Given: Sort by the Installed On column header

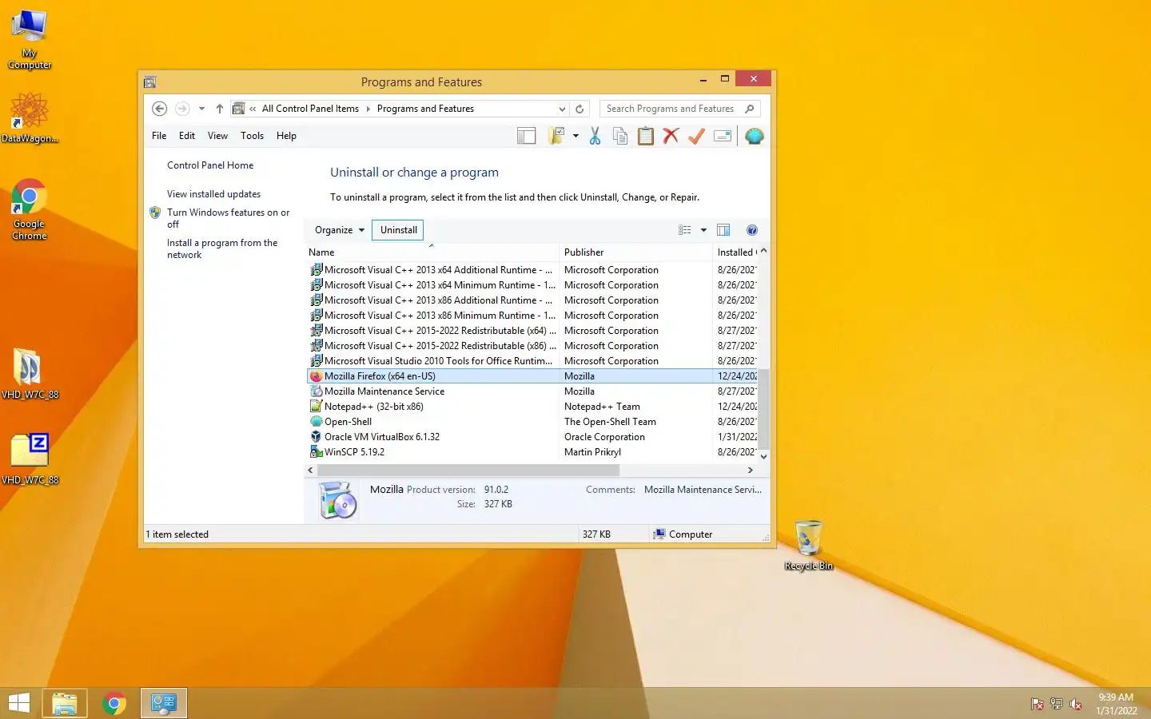Looking at the screenshot, I should (x=735, y=252).
